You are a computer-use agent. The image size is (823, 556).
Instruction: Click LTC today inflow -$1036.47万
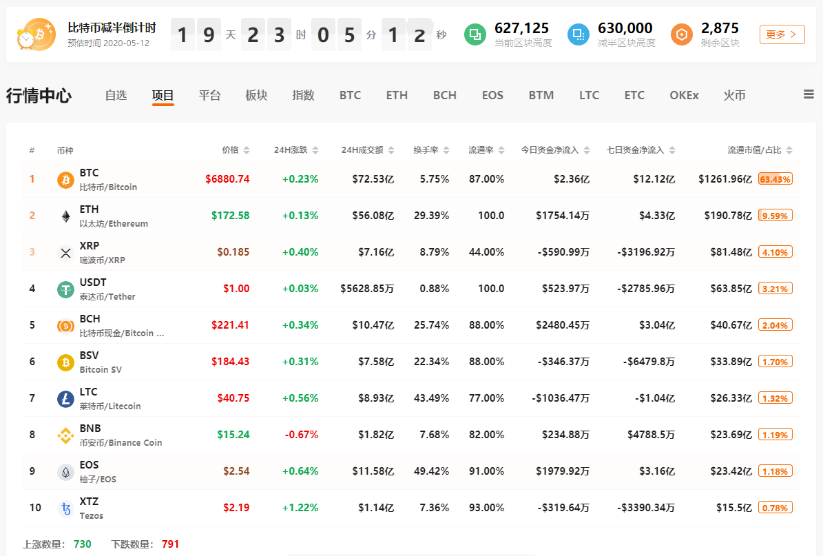[x=561, y=398]
